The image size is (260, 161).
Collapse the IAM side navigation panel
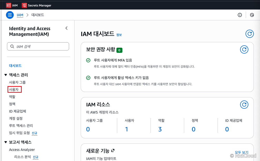pos(66,28)
